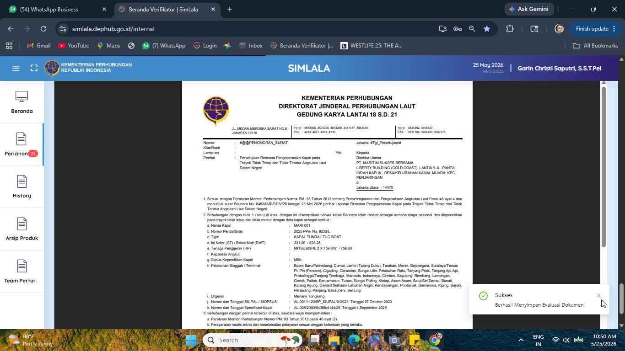Show hidden system tray icons
Screen dimensions: 625x351
(x=521, y=340)
